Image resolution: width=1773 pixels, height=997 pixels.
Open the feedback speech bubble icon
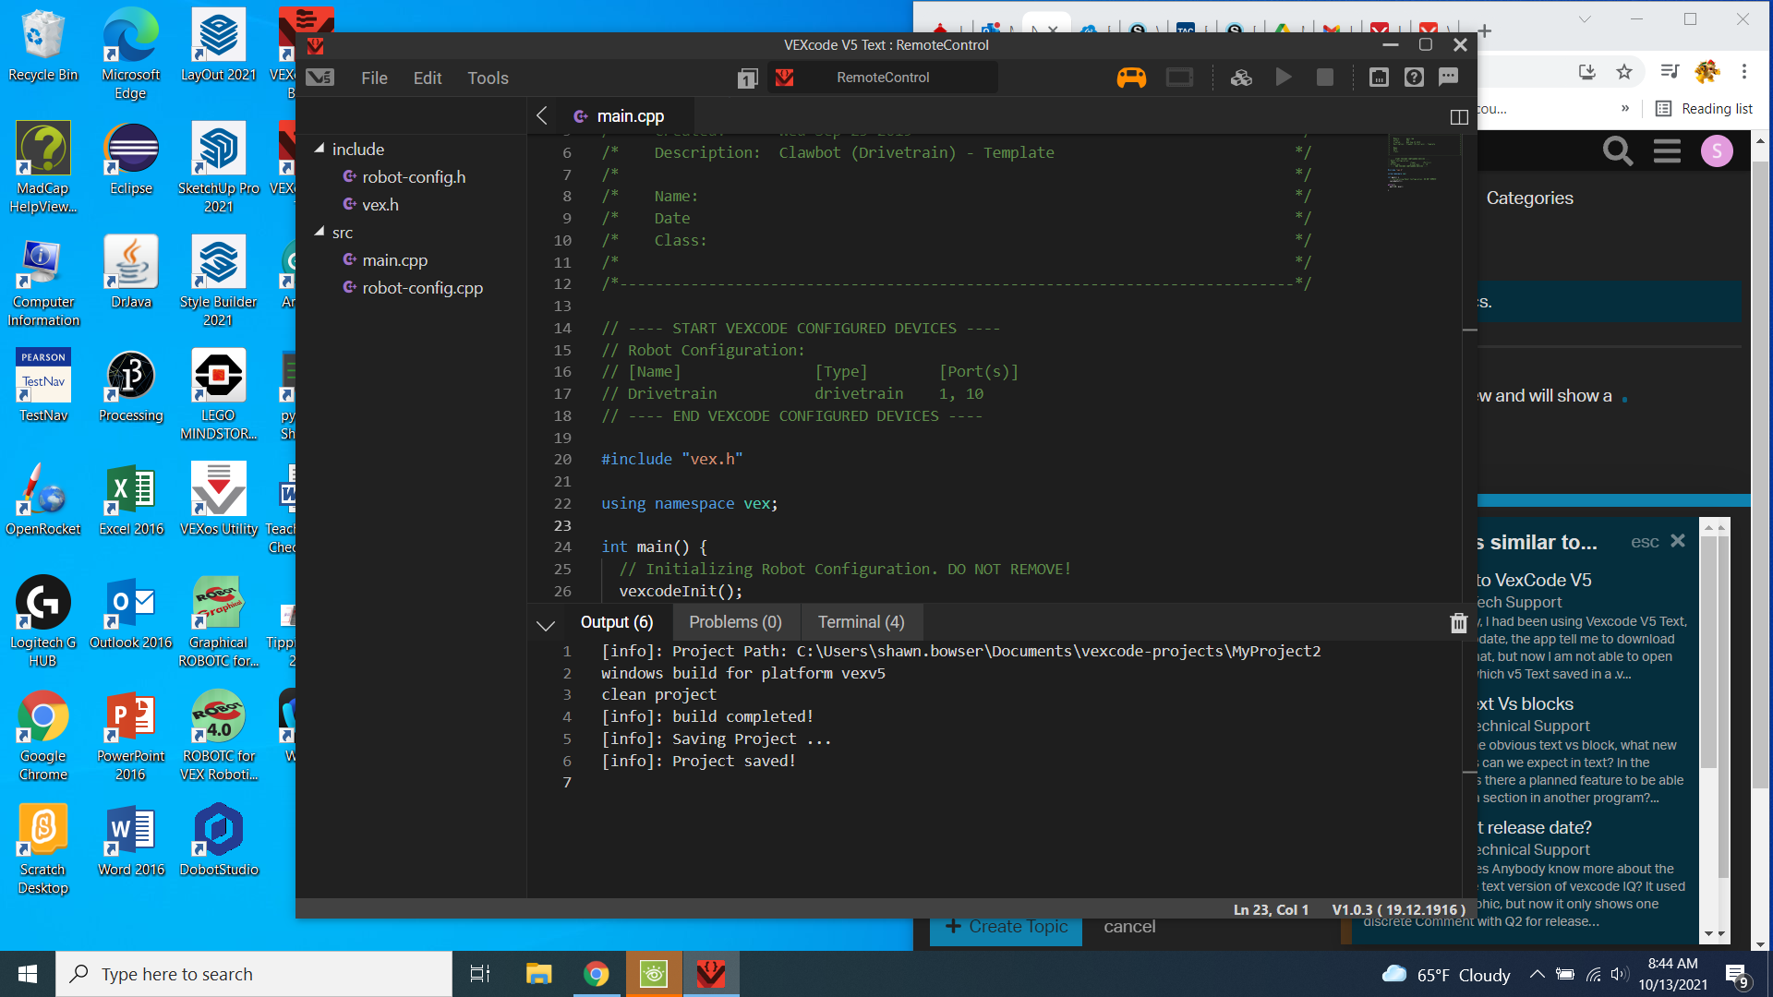tap(1448, 78)
